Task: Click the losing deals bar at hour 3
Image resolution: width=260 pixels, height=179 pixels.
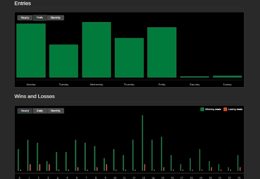Action: (x=49, y=168)
